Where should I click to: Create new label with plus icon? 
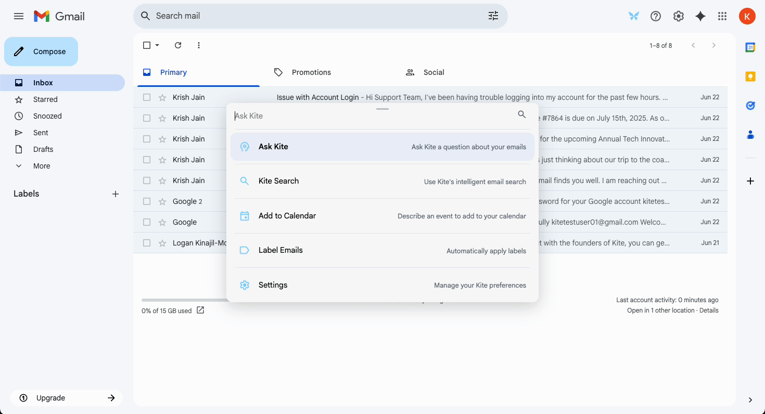tap(116, 194)
